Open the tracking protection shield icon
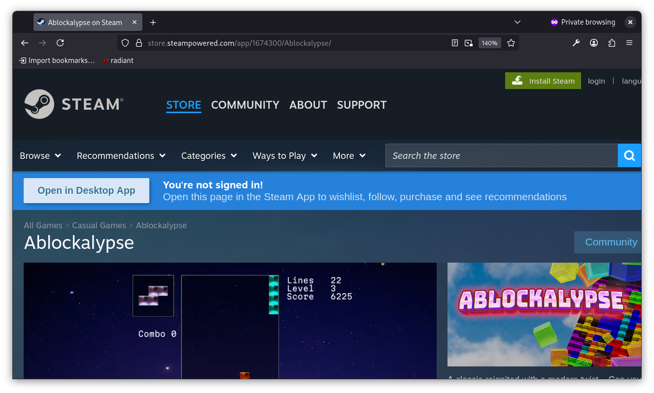Viewport: 654px width, 393px height. click(x=125, y=43)
